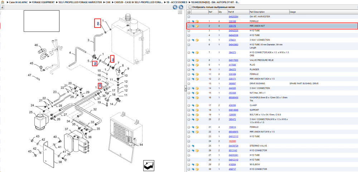Viewport: 358px width, 172px height.
Task: Click 'Usage' column header
Action: pyautogui.click(x=293, y=12)
